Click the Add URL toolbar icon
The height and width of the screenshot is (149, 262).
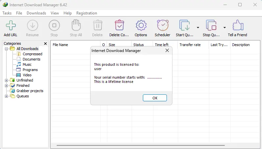[11, 25]
